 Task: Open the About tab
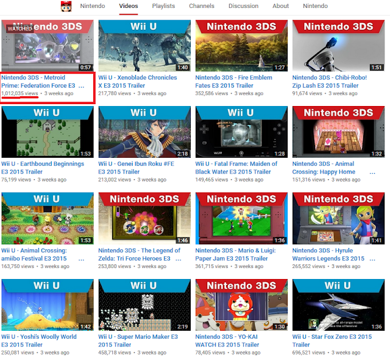(x=280, y=6)
